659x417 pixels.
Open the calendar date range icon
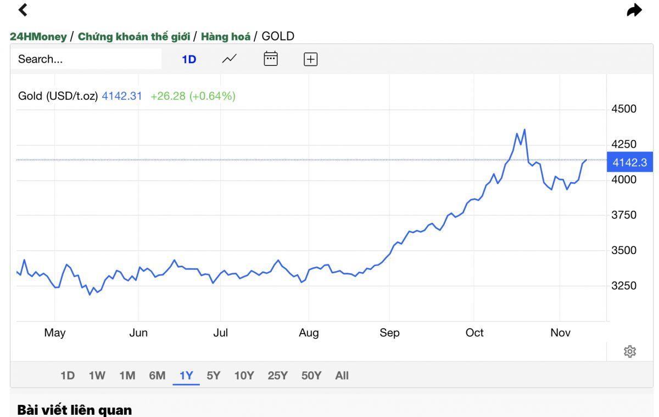271,59
